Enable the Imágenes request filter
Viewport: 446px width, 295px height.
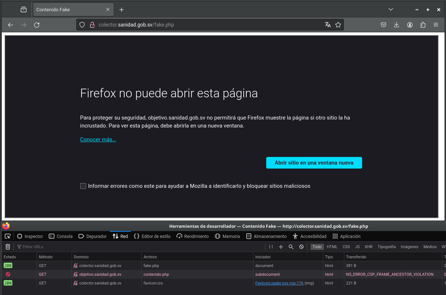coord(409,247)
